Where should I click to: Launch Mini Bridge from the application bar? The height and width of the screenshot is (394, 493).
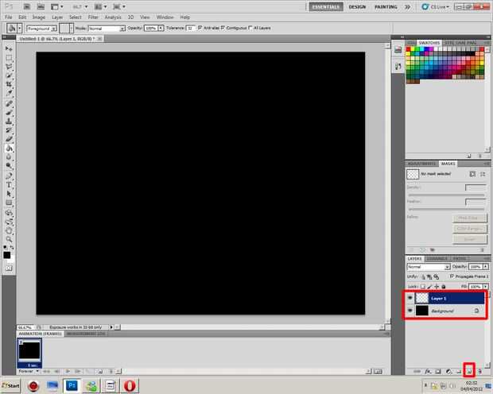tap(41, 6)
